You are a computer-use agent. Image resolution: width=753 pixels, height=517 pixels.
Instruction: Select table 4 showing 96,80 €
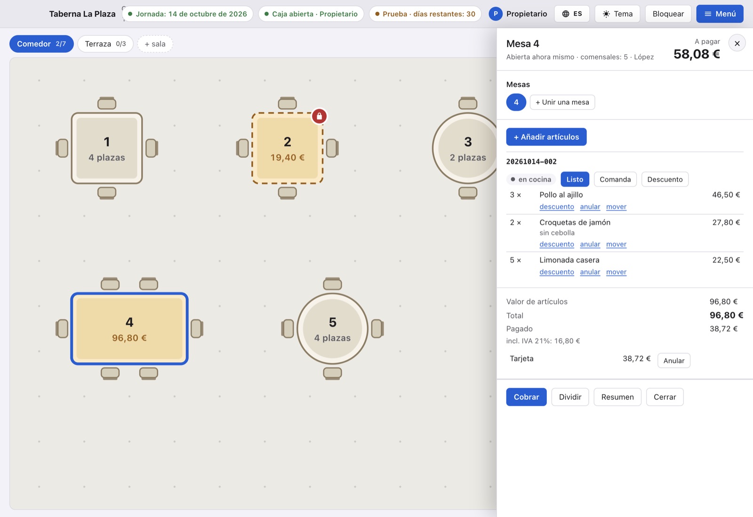click(x=129, y=329)
